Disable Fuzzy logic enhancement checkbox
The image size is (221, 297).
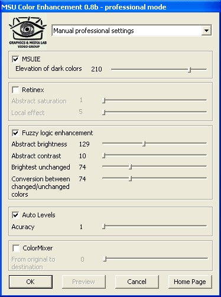click(x=15, y=133)
